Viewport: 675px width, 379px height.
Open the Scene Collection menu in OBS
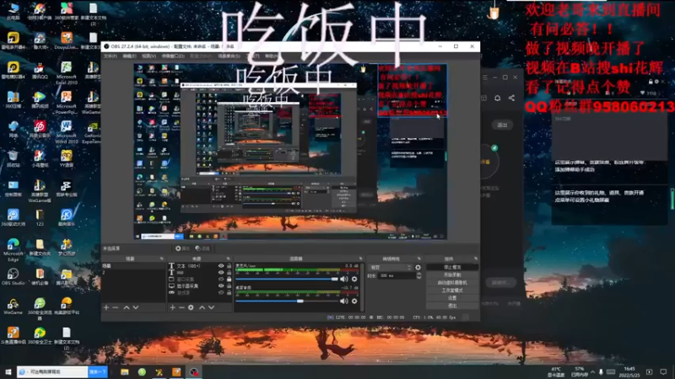[229, 56]
